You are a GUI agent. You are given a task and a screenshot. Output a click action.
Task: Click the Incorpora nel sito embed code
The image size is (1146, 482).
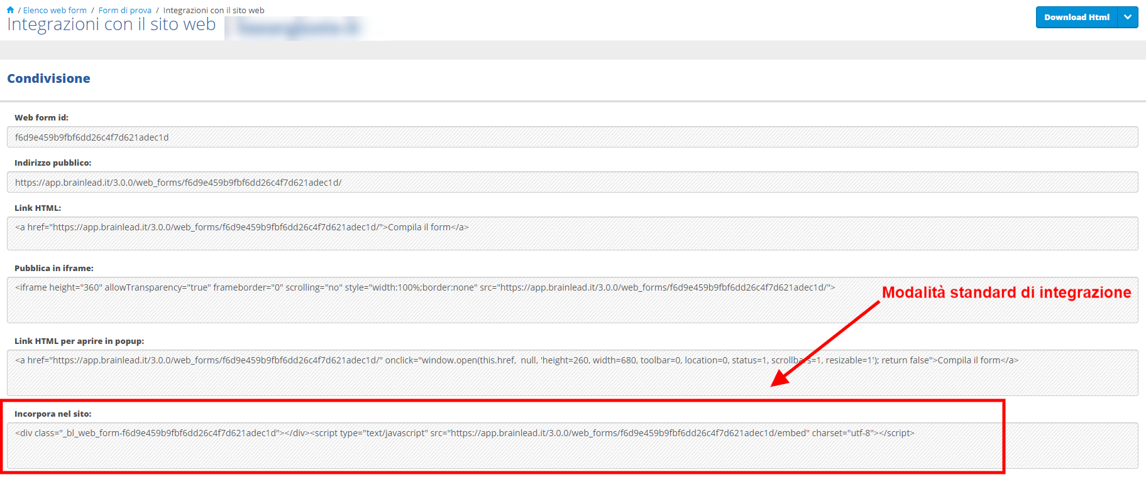572,446
